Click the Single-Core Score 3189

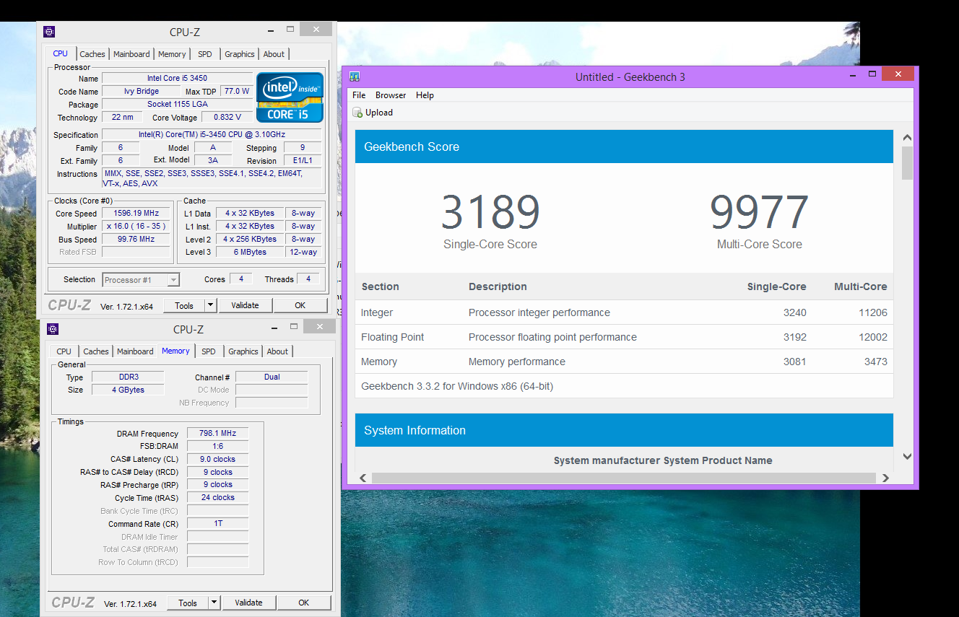490,212
